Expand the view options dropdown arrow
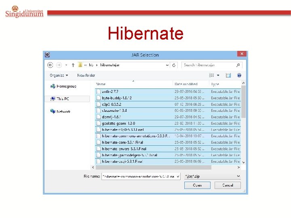Screen dimensions: 291x218 pyautogui.click(x=218, y=75)
